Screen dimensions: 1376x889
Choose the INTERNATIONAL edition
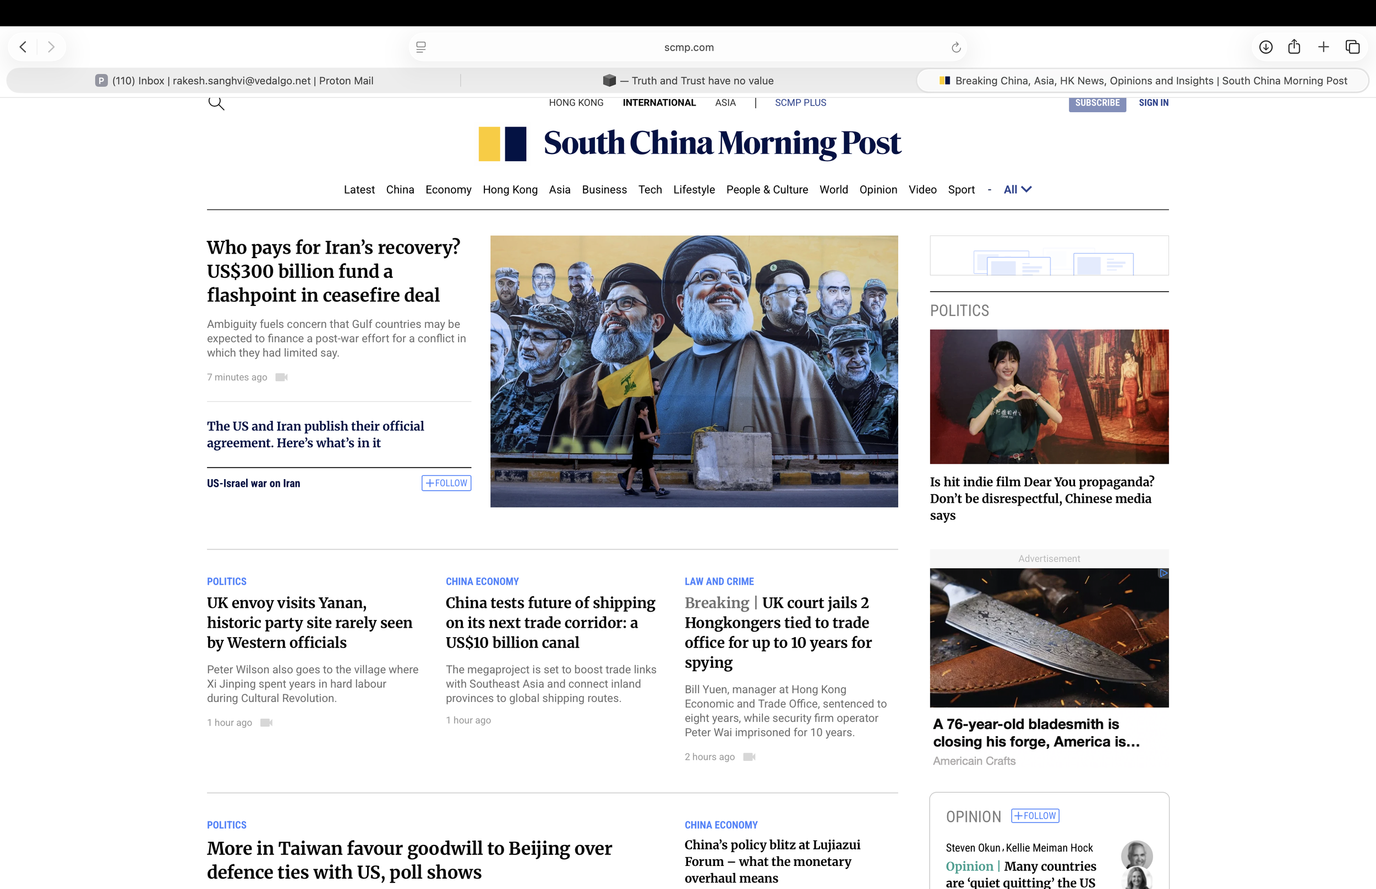(x=659, y=103)
